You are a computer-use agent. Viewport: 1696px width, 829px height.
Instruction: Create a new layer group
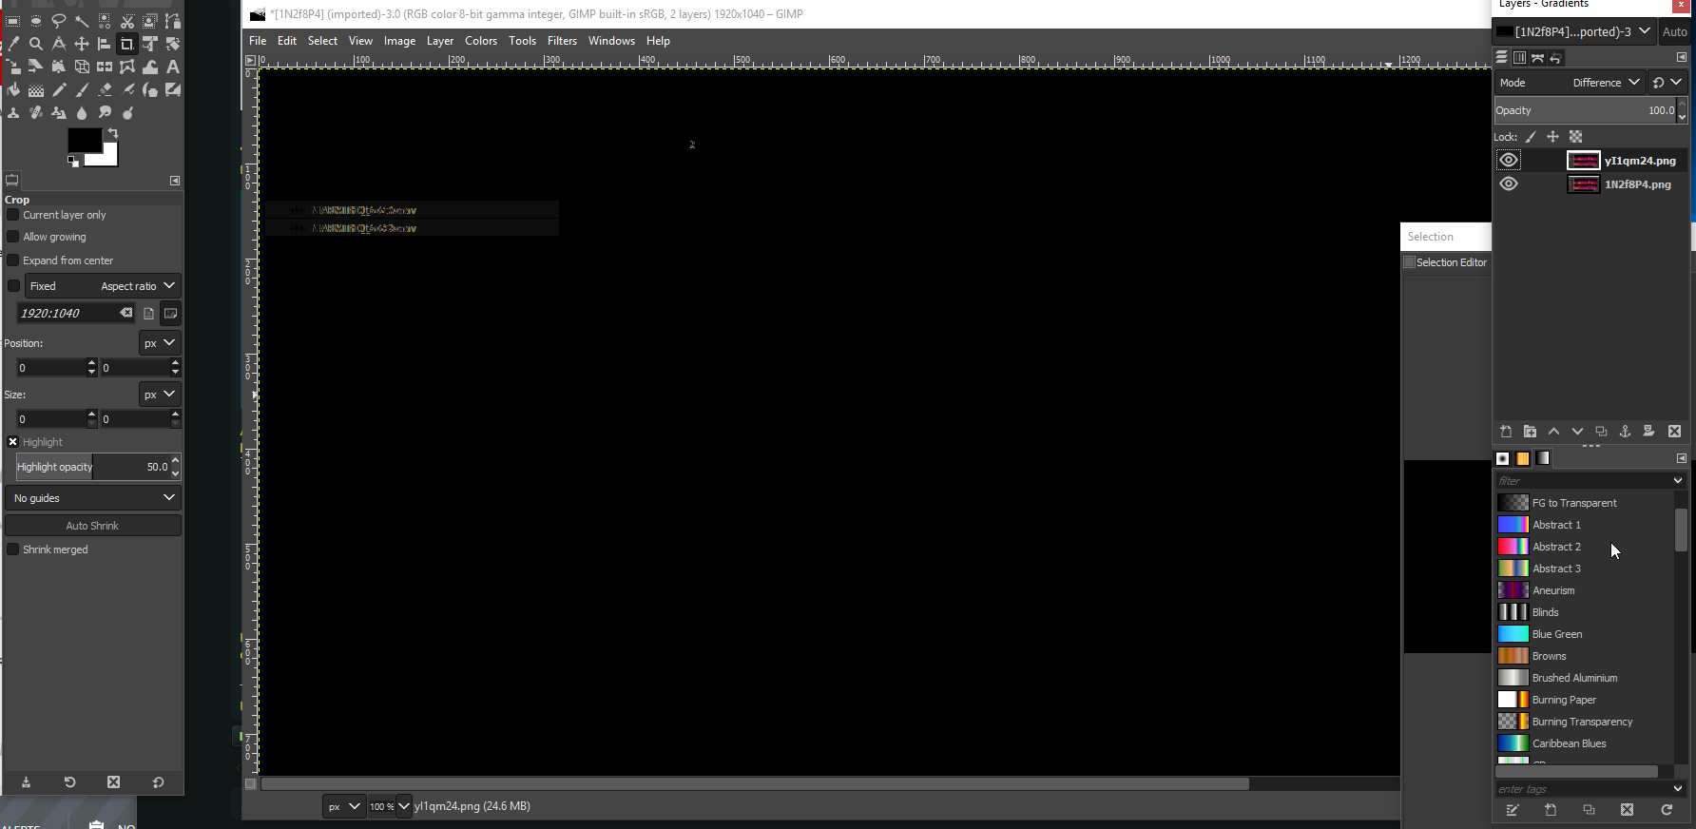pyautogui.click(x=1530, y=432)
